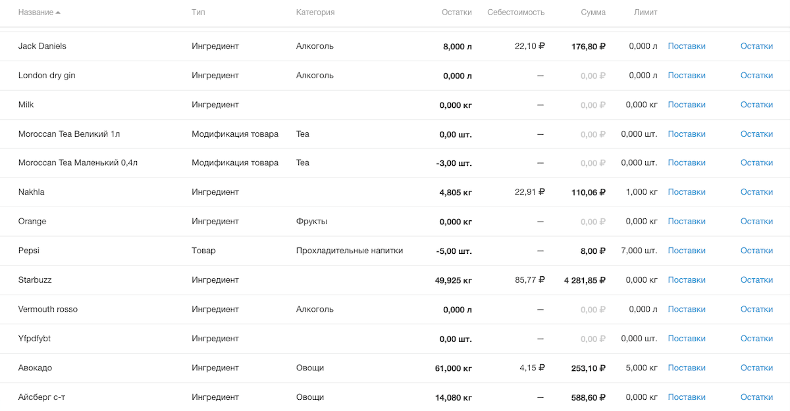Open Поставки for Vermouth rosso

687,309
